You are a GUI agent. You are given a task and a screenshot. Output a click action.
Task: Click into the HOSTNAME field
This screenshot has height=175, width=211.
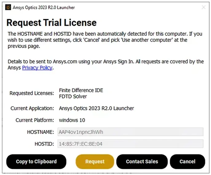(131, 132)
